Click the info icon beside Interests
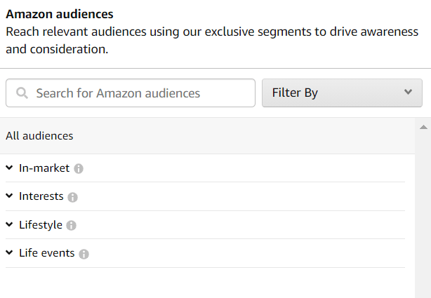 (x=72, y=197)
